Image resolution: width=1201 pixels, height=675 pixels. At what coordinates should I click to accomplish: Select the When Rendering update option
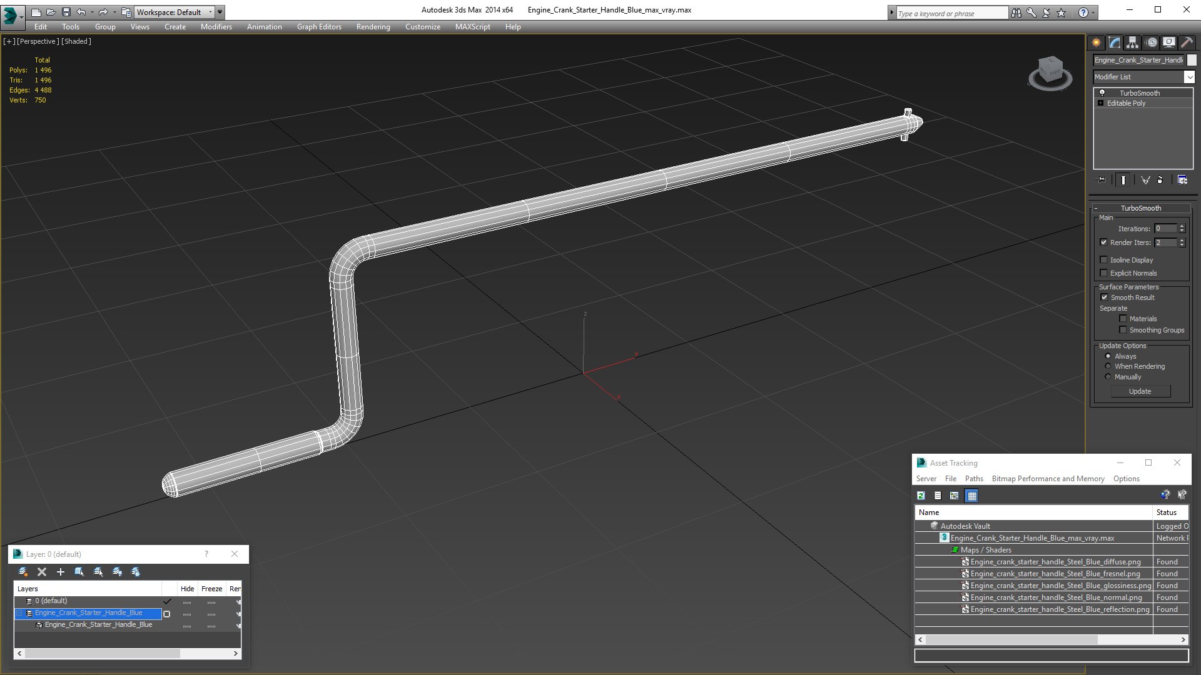click(1108, 366)
